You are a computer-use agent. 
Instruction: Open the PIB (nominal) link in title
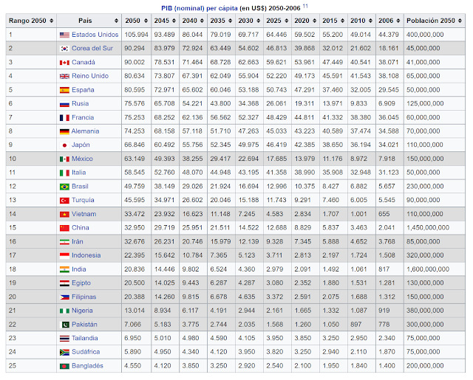[183, 8]
